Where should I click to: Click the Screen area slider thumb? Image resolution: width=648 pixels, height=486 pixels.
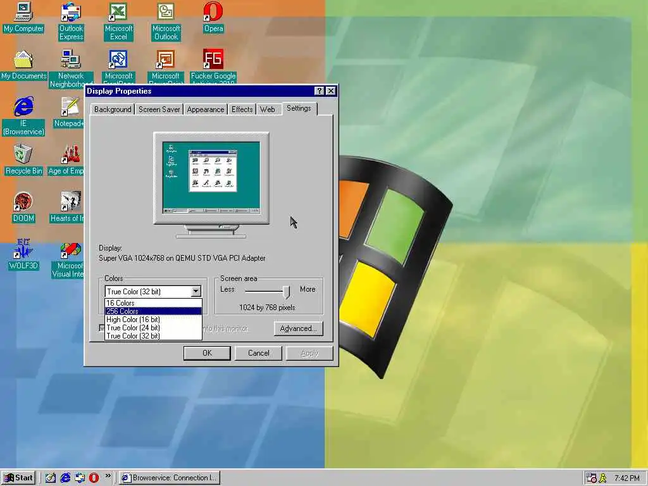[287, 291]
